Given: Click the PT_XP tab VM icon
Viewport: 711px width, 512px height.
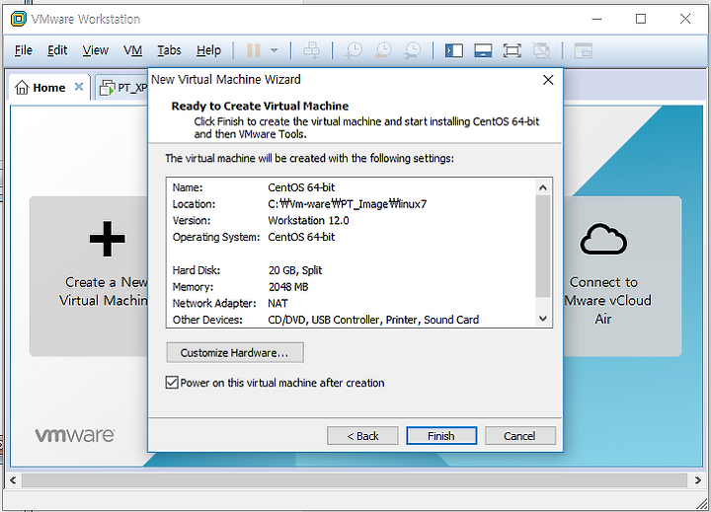Looking at the screenshot, I should pos(107,88).
